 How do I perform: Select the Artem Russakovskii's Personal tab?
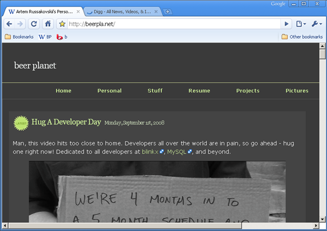[x=44, y=12]
